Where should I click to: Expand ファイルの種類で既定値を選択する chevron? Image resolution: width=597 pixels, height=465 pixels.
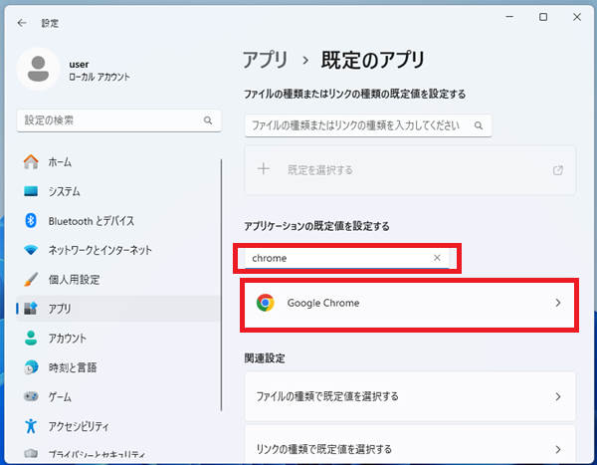click(558, 396)
